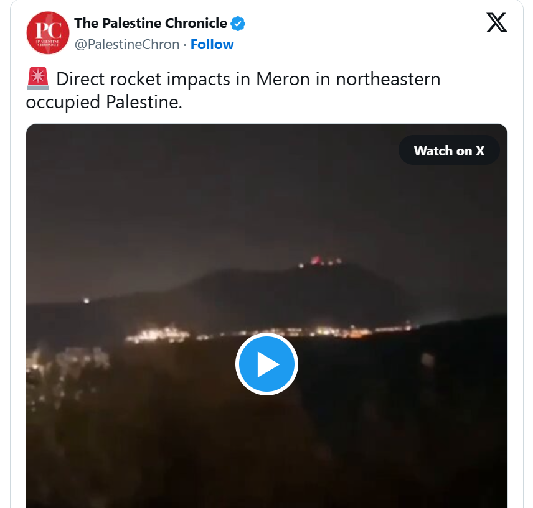Click the red siren emoji
Image resolution: width=533 pixels, height=508 pixels.
[x=38, y=79]
